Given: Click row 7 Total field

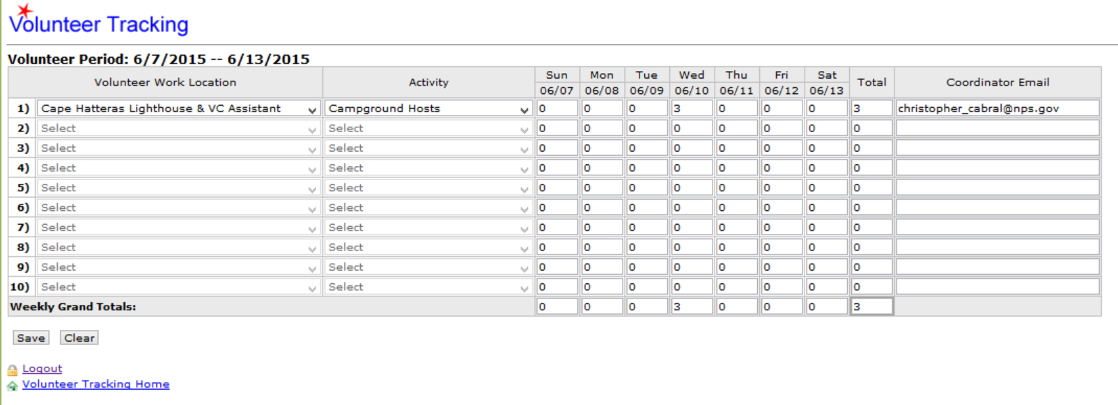Looking at the screenshot, I should 872,228.
